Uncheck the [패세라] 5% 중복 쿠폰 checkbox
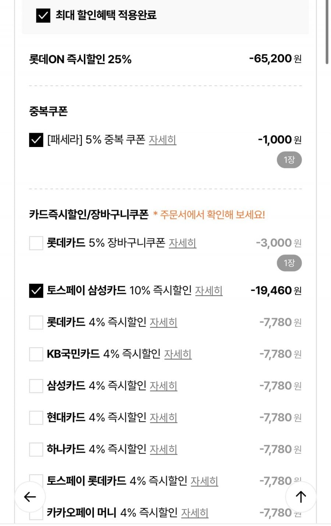The width and height of the screenshot is (331, 526). point(36,140)
